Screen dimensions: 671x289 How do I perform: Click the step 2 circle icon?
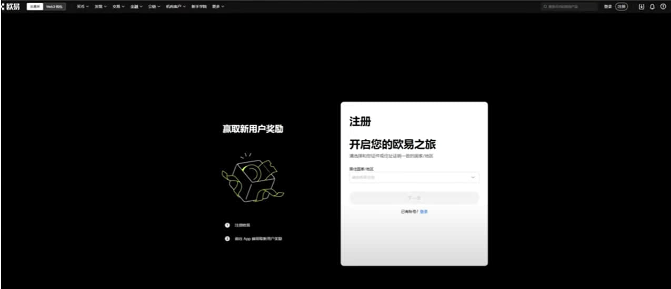(227, 239)
